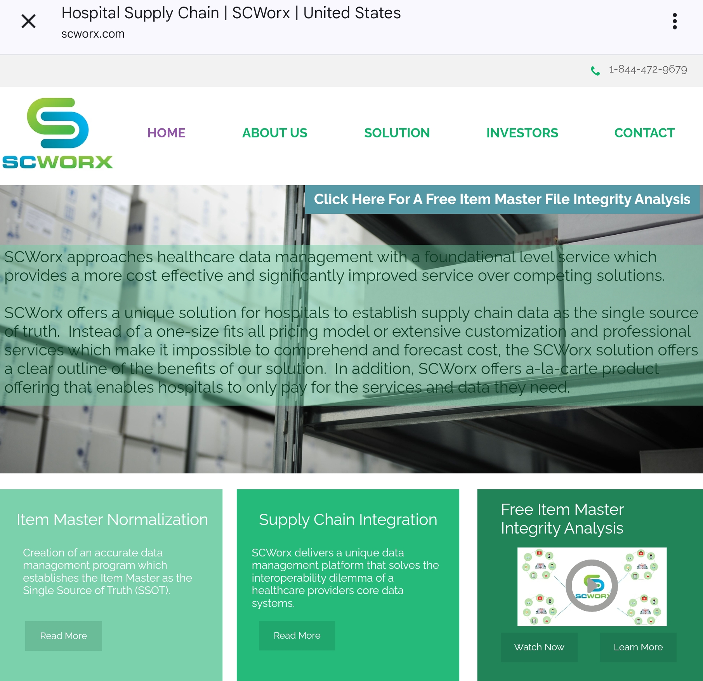Select the Free Item Master Integrity Analysis heading
703x681 pixels.
(562, 519)
